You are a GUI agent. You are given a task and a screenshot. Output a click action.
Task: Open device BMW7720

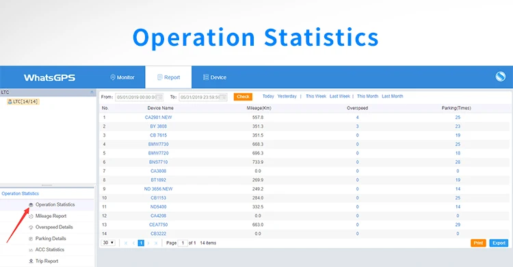click(x=159, y=153)
